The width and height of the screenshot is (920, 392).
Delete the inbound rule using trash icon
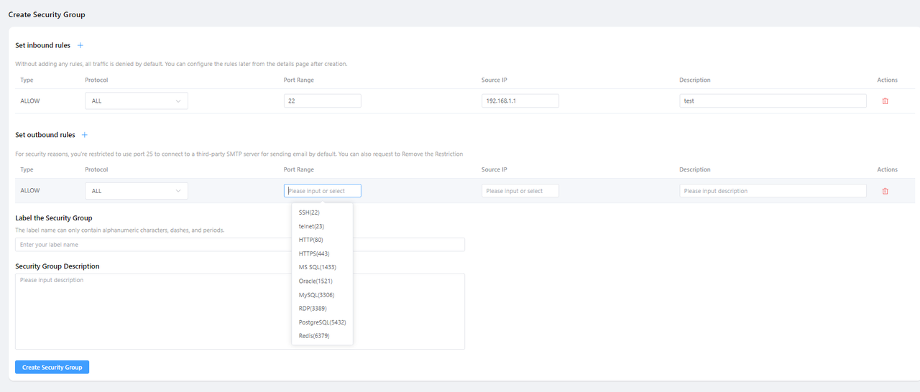tap(885, 101)
